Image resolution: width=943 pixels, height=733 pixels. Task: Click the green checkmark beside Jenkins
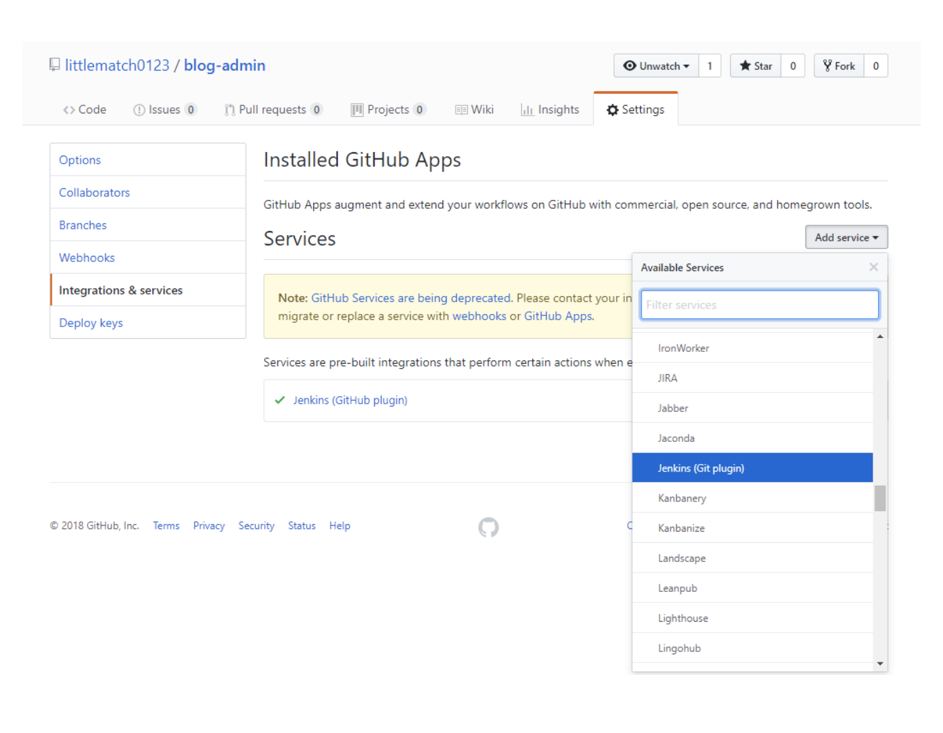(280, 400)
